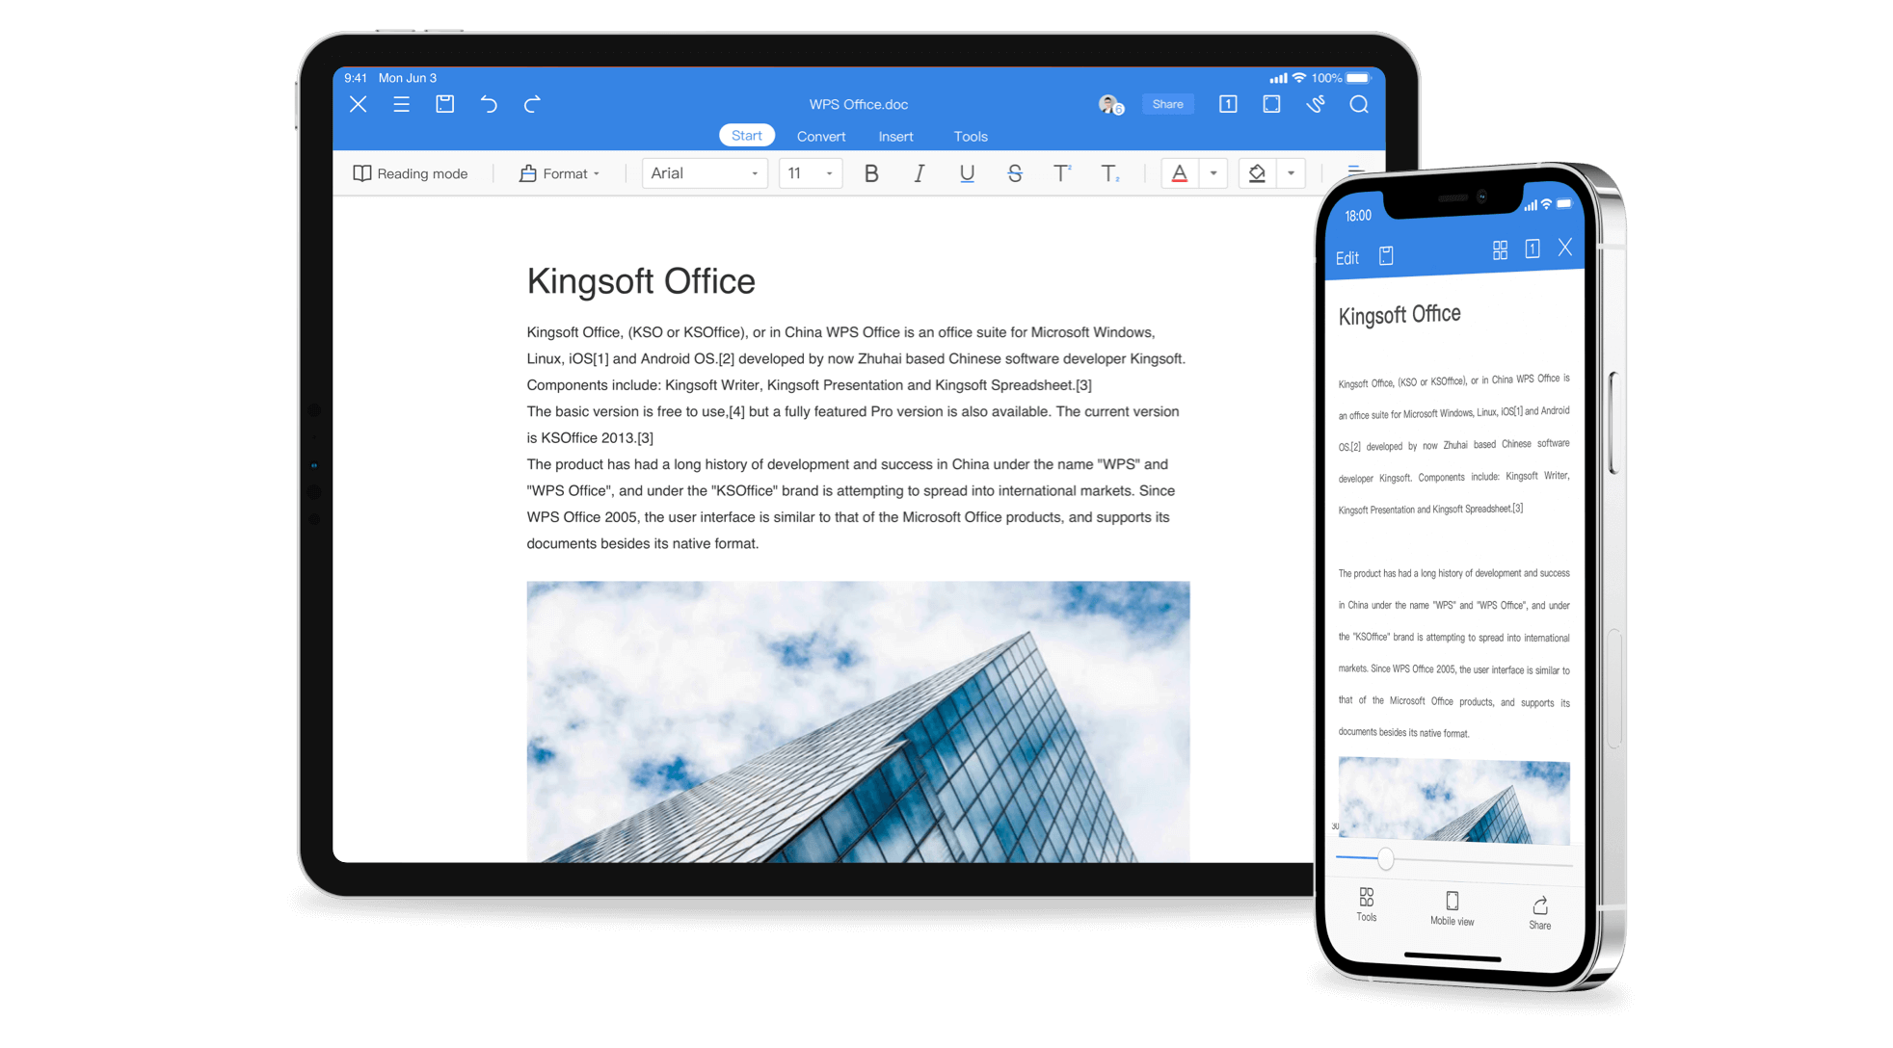The image size is (1893, 1048).
Task: Click the paragraph alignment icon
Action: pos(1356,171)
